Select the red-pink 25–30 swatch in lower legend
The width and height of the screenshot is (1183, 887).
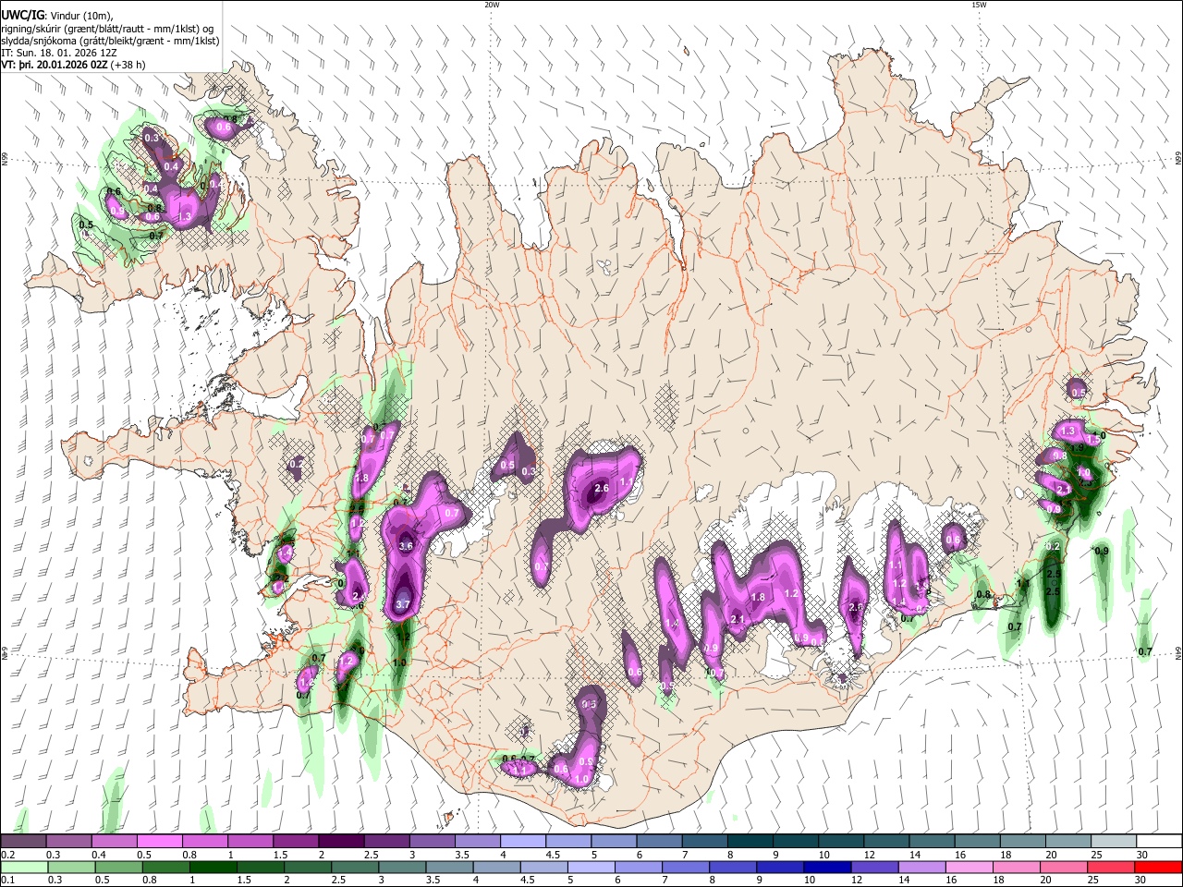click(1114, 867)
